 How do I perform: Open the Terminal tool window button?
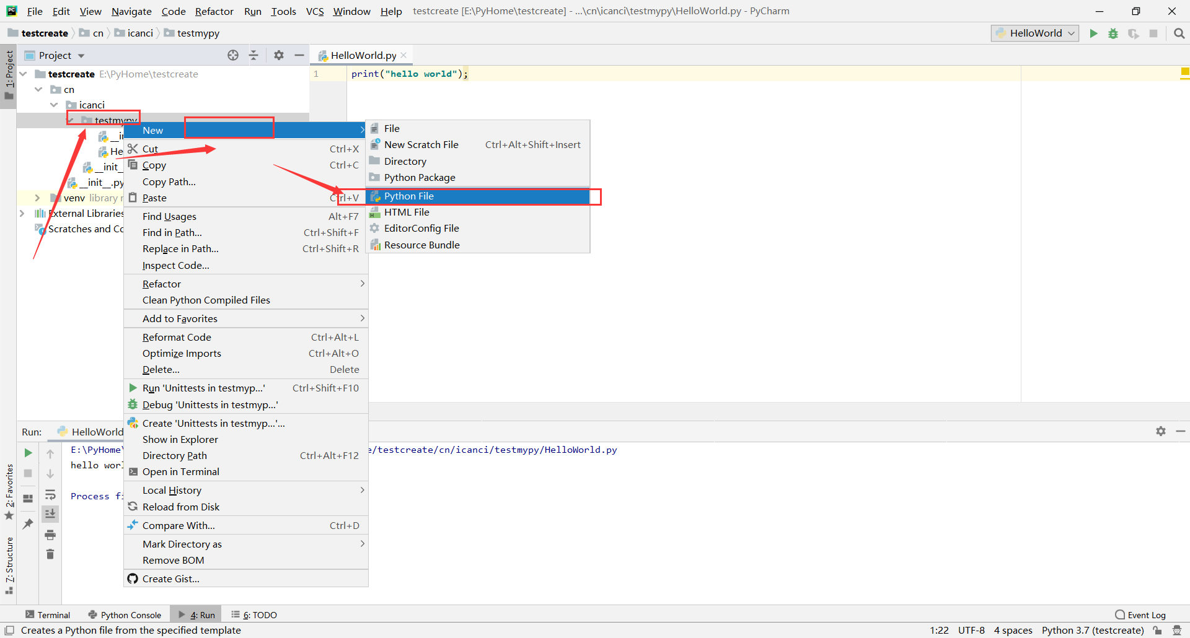point(48,614)
